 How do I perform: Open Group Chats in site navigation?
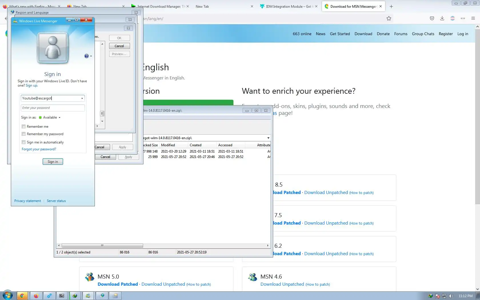[x=423, y=34]
